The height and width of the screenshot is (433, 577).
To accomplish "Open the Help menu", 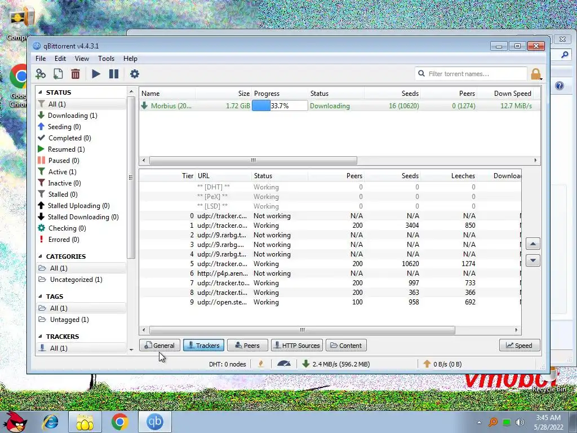I will click(x=130, y=59).
